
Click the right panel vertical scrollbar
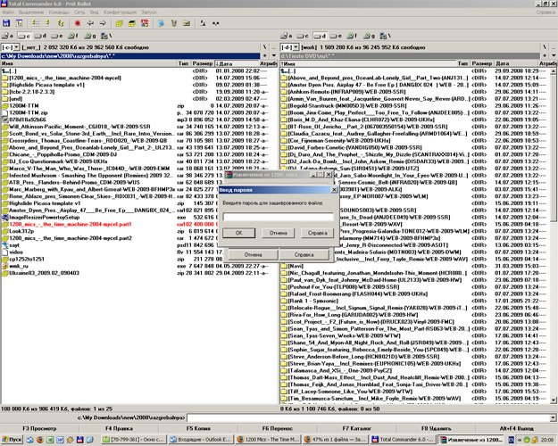(554, 235)
